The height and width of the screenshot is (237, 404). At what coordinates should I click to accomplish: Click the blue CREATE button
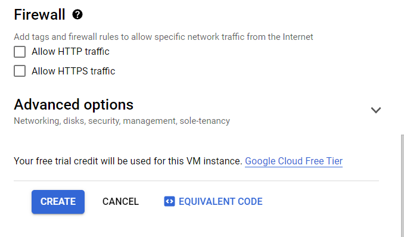pos(58,202)
